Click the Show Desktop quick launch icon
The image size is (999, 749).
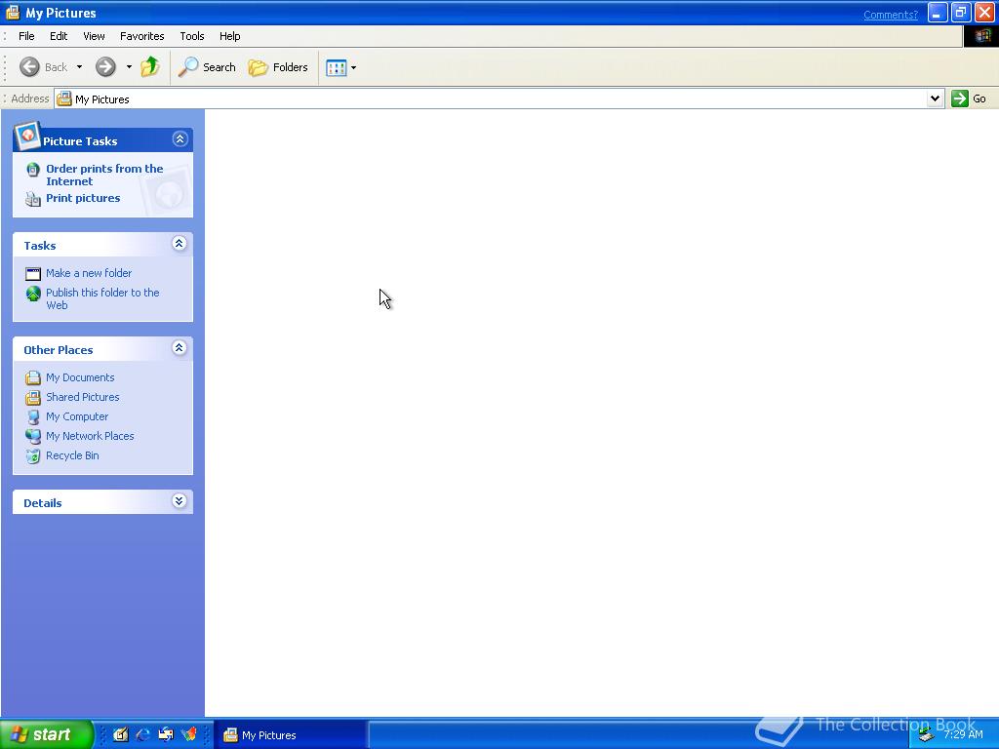click(120, 735)
